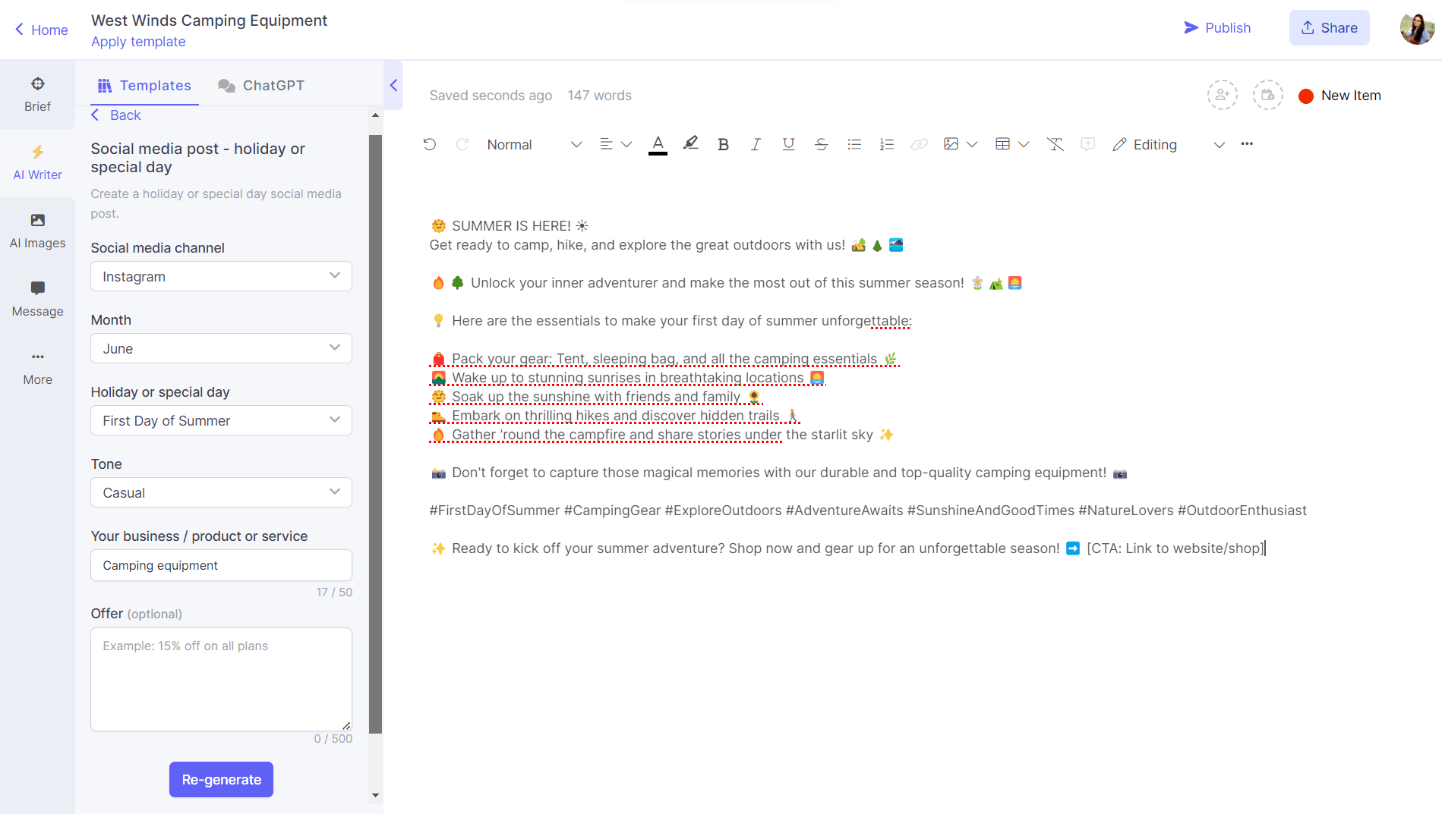Expand the table options arrow
This screenshot has width=1442, height=814.
[1024, 144]
